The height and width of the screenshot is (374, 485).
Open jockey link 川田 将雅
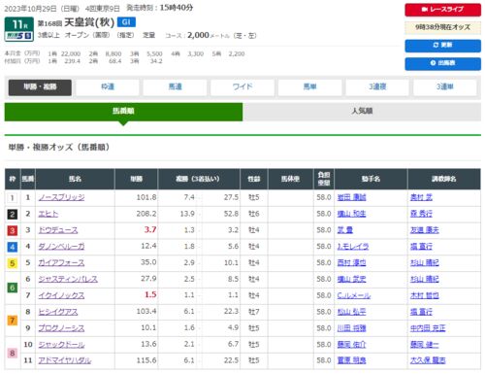click(351, 328)
